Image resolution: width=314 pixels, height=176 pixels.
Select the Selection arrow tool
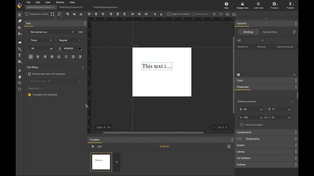(x=19, y=15)
